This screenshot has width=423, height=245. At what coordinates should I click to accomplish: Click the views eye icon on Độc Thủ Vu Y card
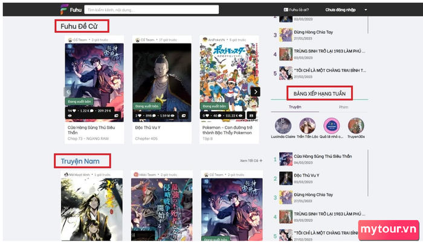tap(172, 116)
